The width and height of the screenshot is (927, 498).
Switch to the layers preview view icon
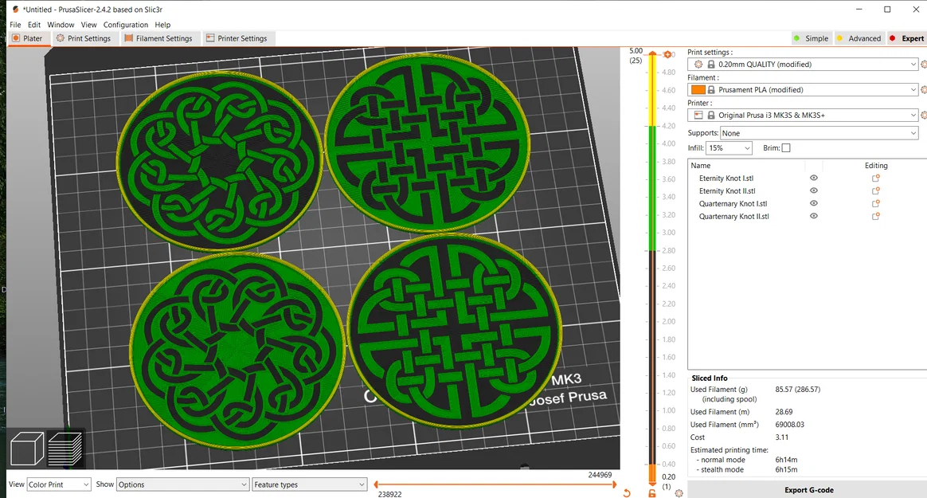tap(65, 449)
